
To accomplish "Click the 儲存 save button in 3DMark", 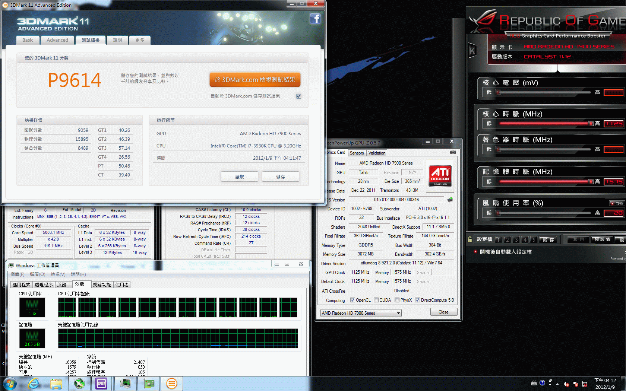I will point(281,177).
